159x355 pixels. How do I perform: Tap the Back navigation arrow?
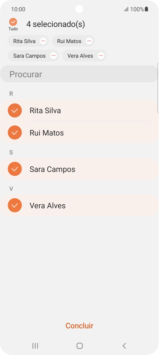(x=124, y=346)
